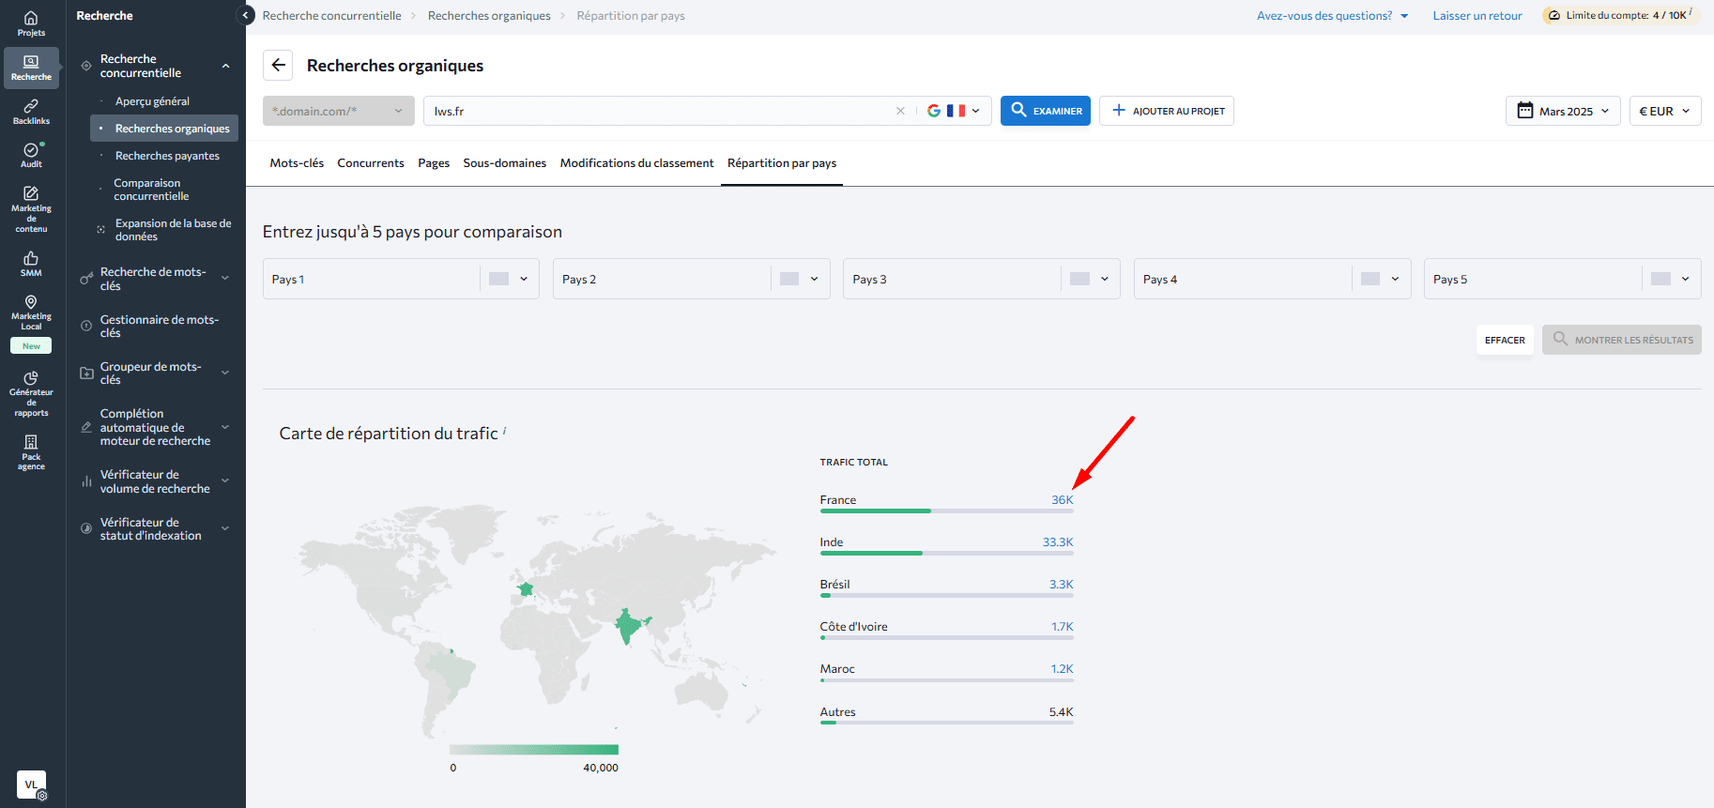Open the SMM thumbs-up icon
Image resolution: width=1714 pixels, height=808 pixels.
tap(31, 258)
